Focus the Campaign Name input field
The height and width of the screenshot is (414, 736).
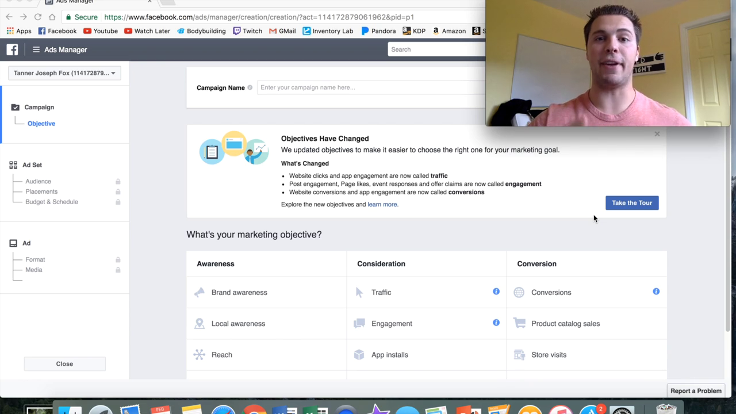coord(371,87)
